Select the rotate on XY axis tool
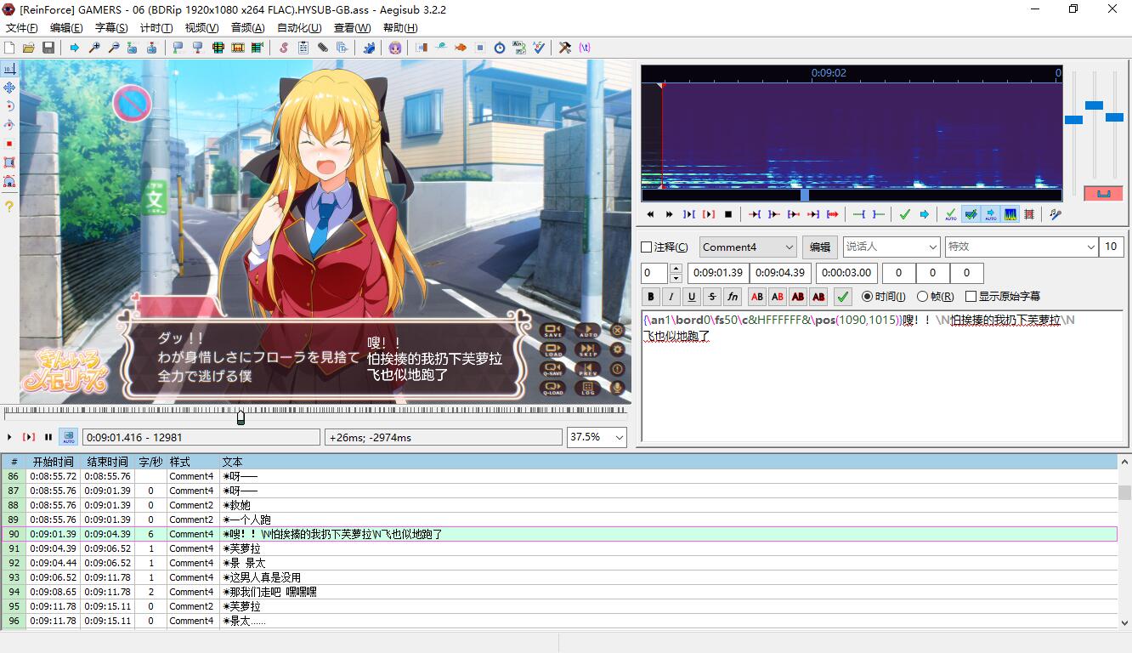Image resolution: width=1132 pixels, height=653 pixels. pyautogui.click(x=9, y=125)
